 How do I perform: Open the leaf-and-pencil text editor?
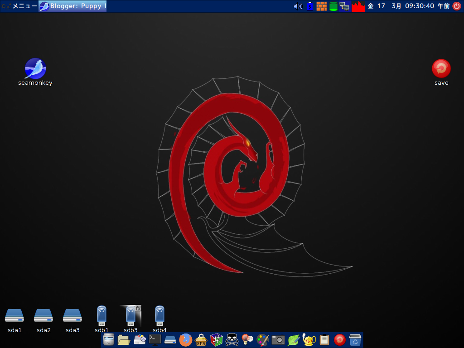click(x=293, y=339)
